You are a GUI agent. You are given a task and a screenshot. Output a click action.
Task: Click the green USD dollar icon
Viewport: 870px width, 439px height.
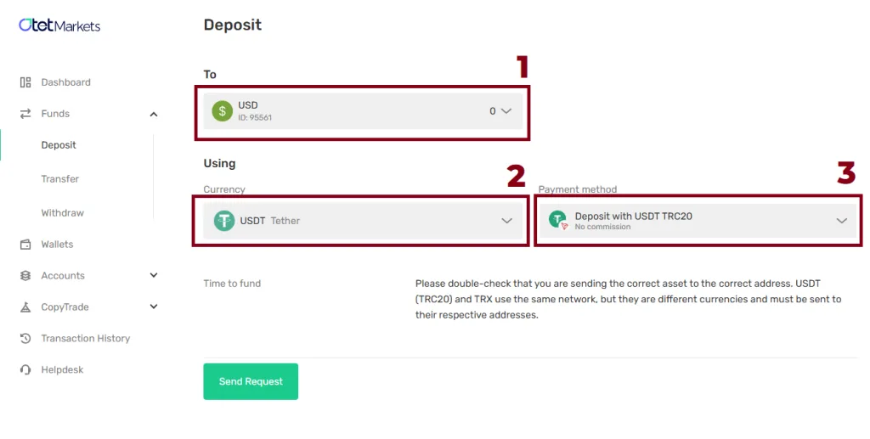[x=223, y=111]
